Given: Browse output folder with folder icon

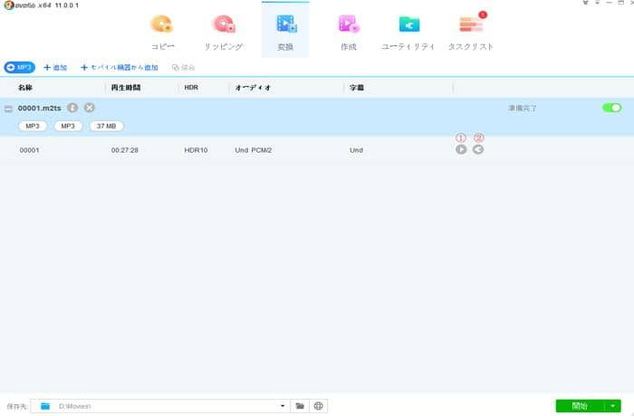Looking at the screenshot, I should tap(300, 406).
